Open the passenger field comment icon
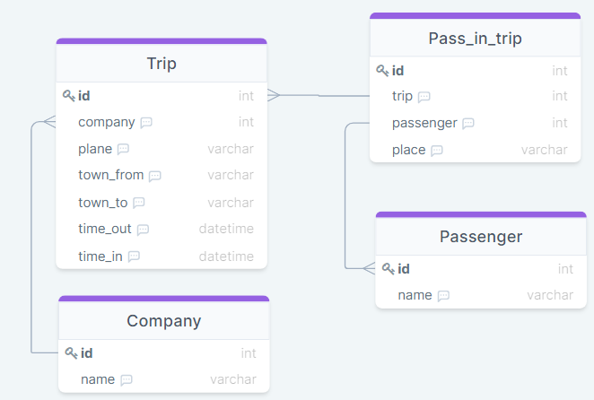 pyautogui.click(x=468, y=124)
